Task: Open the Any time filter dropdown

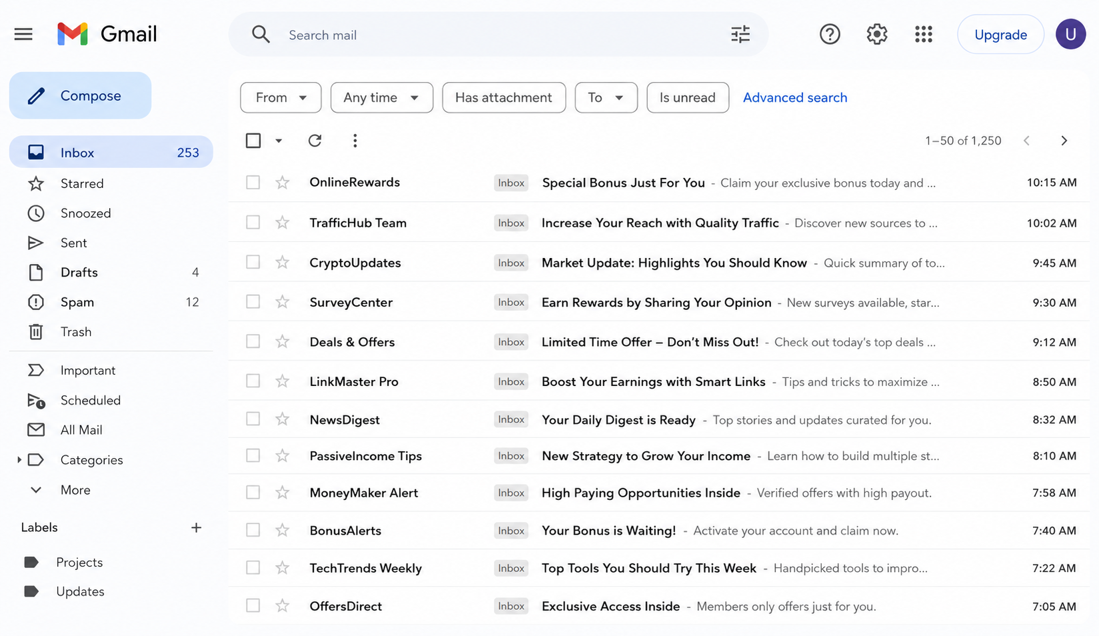Action: click(x=382, y=97)
